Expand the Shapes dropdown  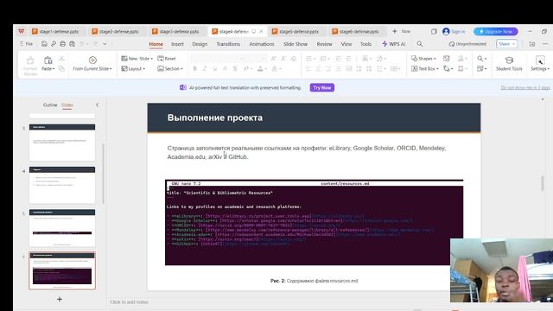[x=435, y=59]
